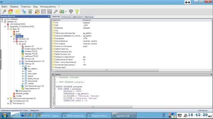Switch to the Зависимости tab
This screenshot has width=213, height=119.
pos(78,17)
